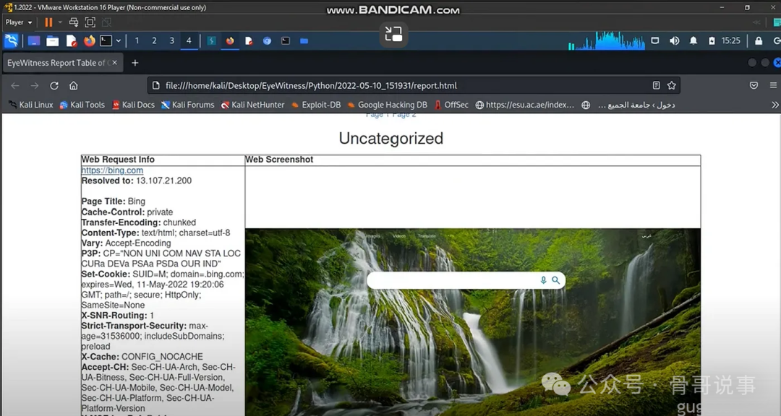Select the text editor taskbar window button
This screenshot has height=416, width=781.
pos(249,40)
